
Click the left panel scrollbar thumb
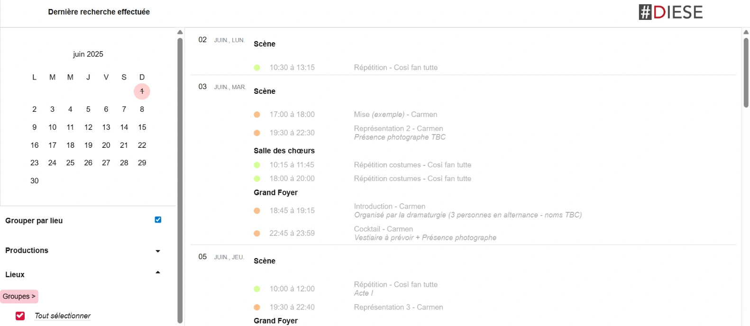point(180,180)
